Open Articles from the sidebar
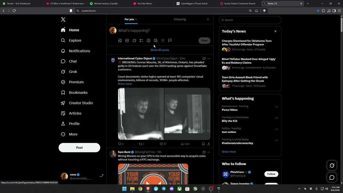The width and height of the screenshot is (343, 193). click(71, 113)
